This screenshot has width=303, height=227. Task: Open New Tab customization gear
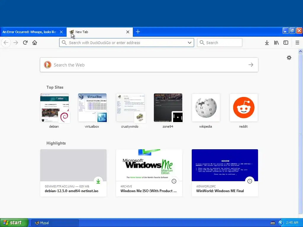point(289,58)
